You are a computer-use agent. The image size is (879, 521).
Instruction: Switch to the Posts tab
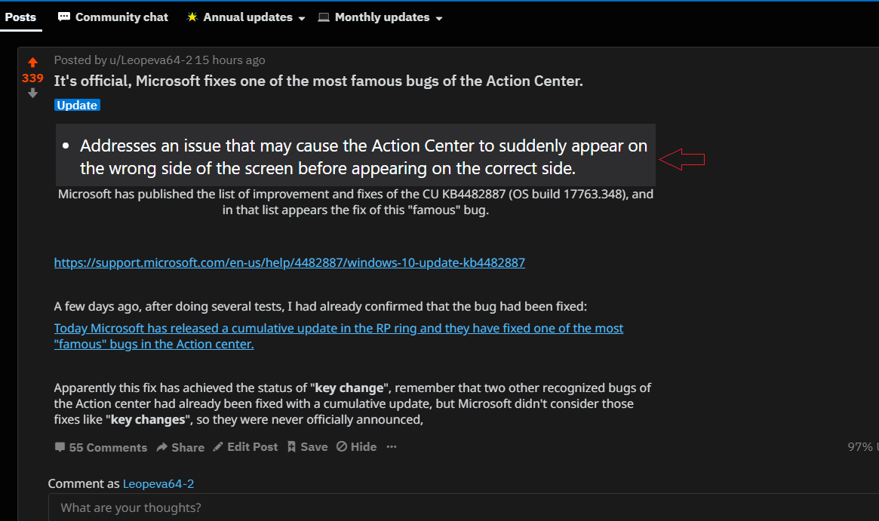tap(20, 16)
